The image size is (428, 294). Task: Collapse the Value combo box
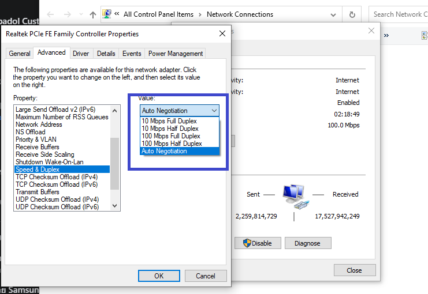[214, 111]
